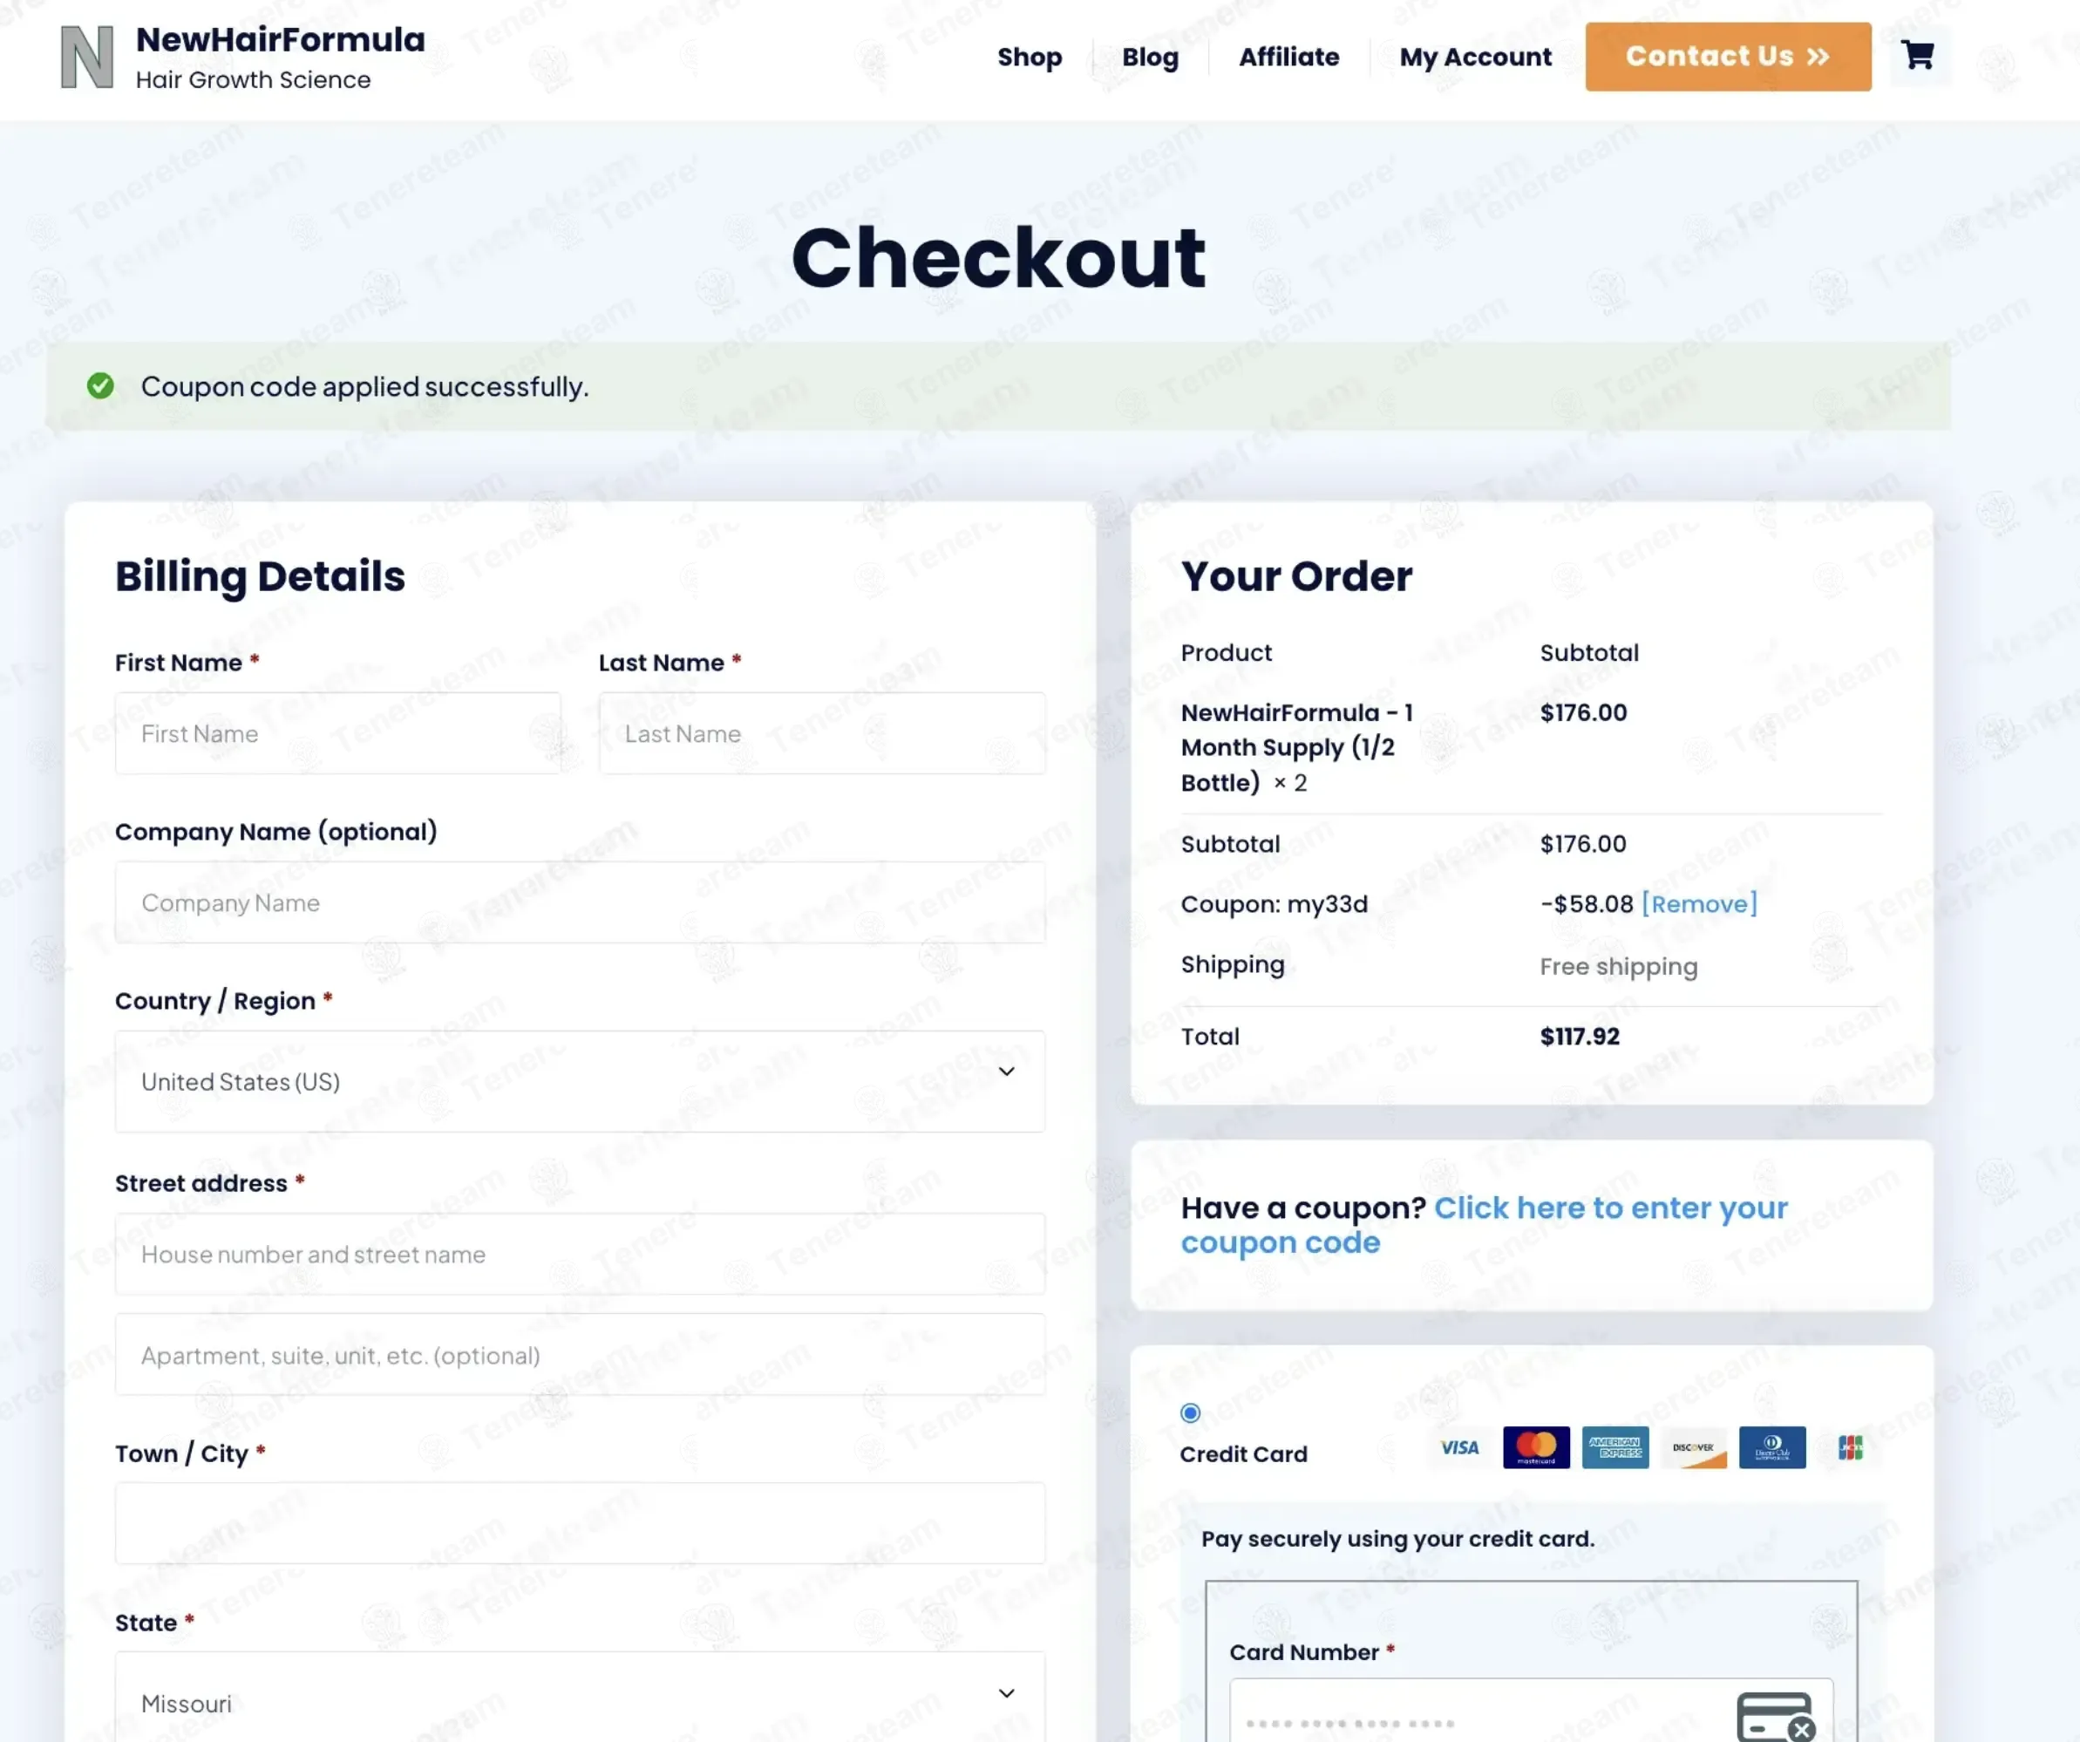2080x1742 pixels.
Task: Remove the my33d coupon
Action: pyautogui.click(x=1700, y=903)
